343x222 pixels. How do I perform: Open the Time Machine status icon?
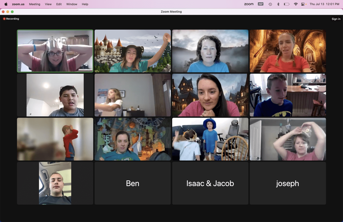tap(270, 4)
